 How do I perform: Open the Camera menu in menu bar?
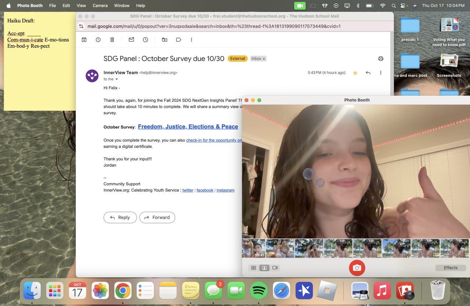click(x=100, y=6)
